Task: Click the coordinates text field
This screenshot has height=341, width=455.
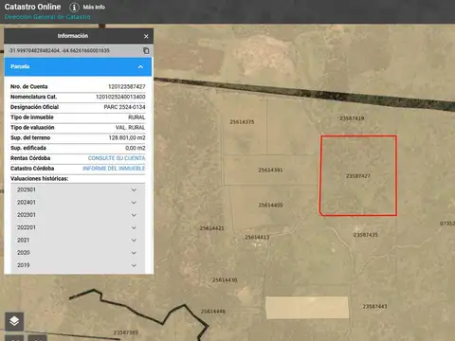Action: [59, 50]
